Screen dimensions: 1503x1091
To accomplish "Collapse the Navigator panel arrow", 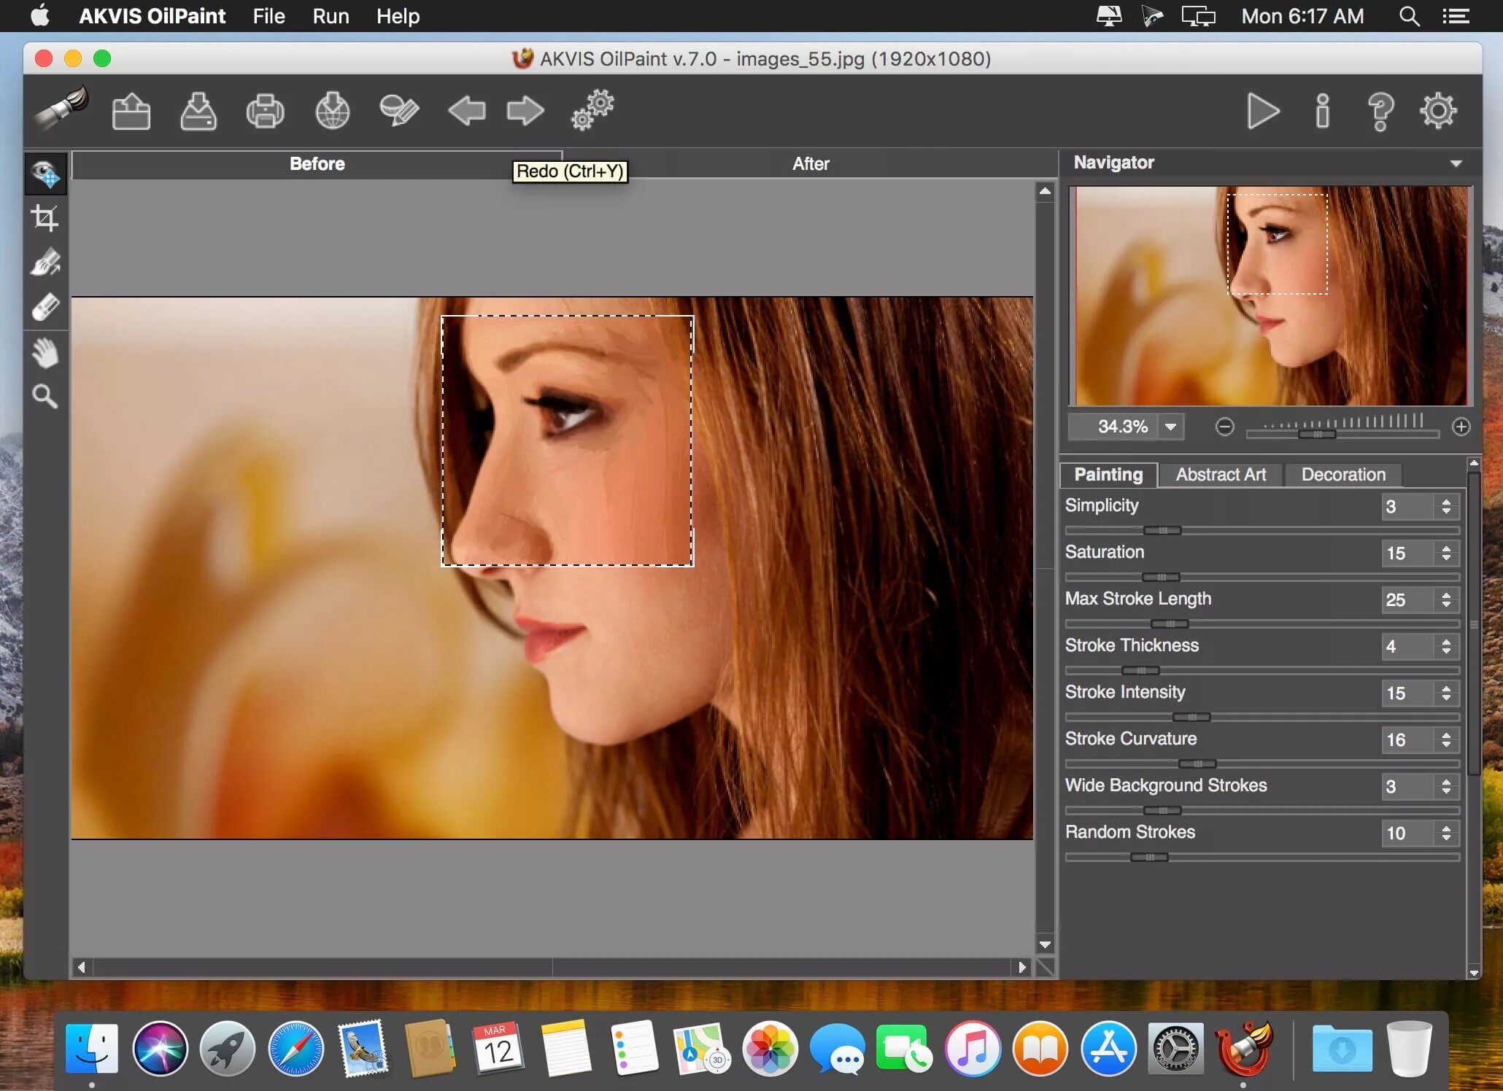I will click(x=1456, y=163).
